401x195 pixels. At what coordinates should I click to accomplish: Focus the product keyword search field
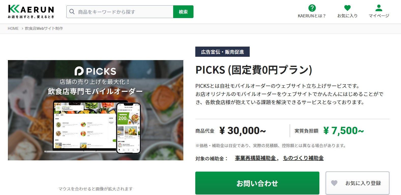point(120,12)
